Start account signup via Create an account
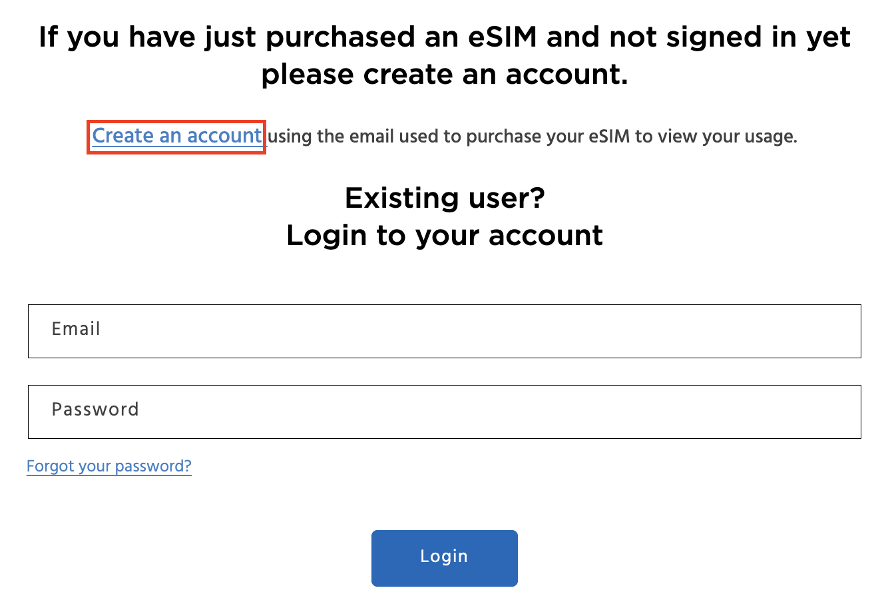This screenshot has width=892, height=602. point(176,137)
